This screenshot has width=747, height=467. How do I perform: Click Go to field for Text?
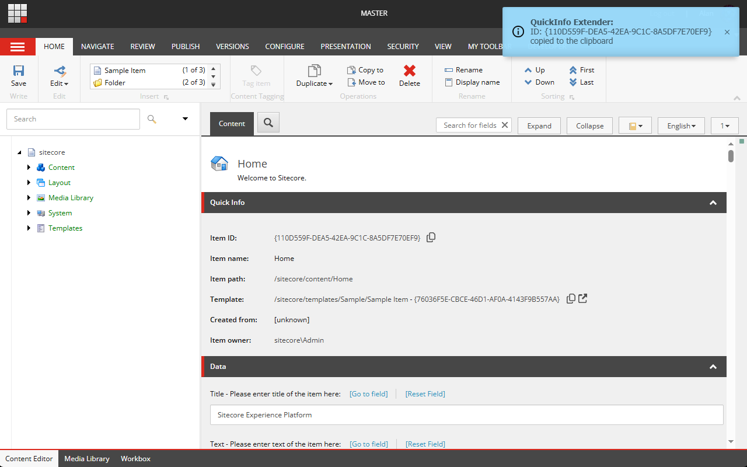pos(368,444)
